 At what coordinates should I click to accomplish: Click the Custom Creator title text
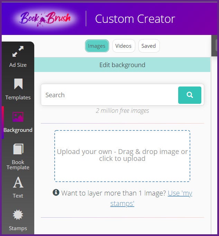[135, 19]
